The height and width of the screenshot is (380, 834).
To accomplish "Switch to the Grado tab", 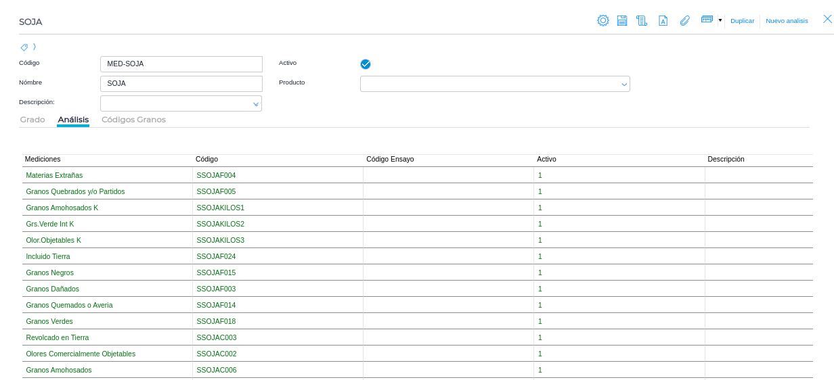I will 32,120.
